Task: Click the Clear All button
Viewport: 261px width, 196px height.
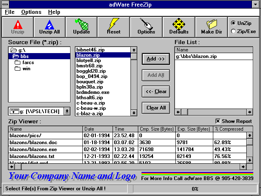Action: [156, 108]
